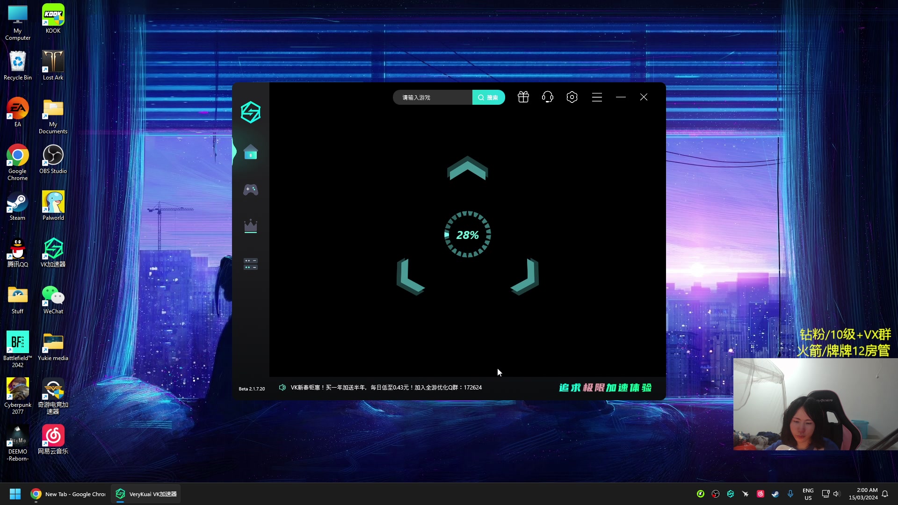Click the microphone icon in system tray
The image size is (898, 505).
(x=790, y=494)
